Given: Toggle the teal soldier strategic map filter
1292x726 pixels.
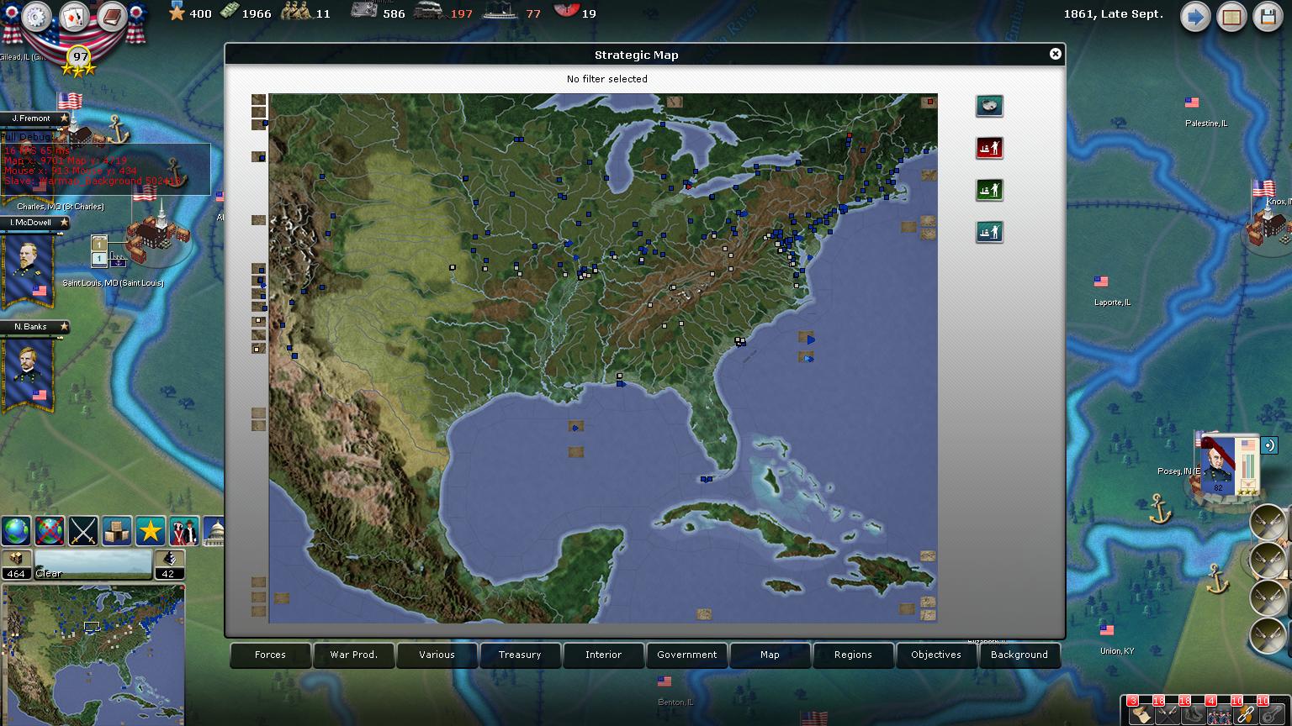Looking at the screenshot, I should pyautogui.click(x=989, y=232).
